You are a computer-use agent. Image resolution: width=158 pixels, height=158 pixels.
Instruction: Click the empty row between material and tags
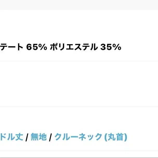click(x=79, y=84)
